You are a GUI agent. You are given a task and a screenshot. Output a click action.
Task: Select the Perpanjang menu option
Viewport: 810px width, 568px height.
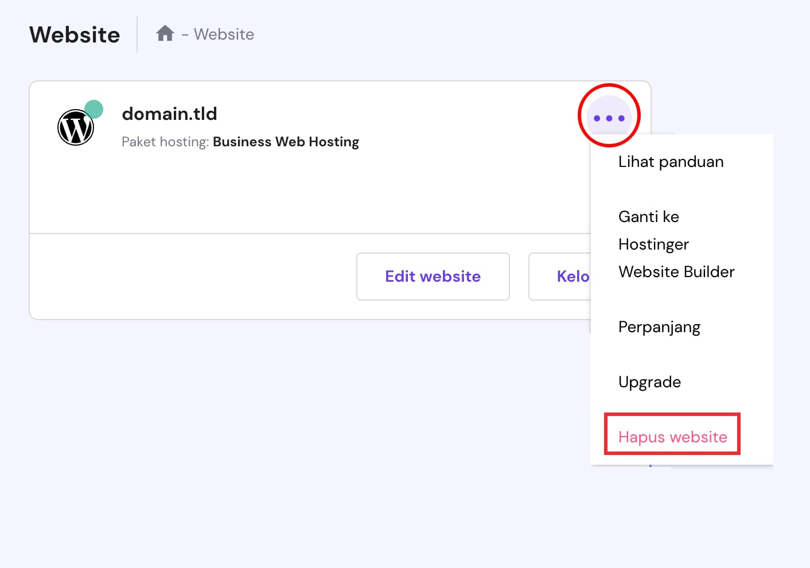pos(659,327)
